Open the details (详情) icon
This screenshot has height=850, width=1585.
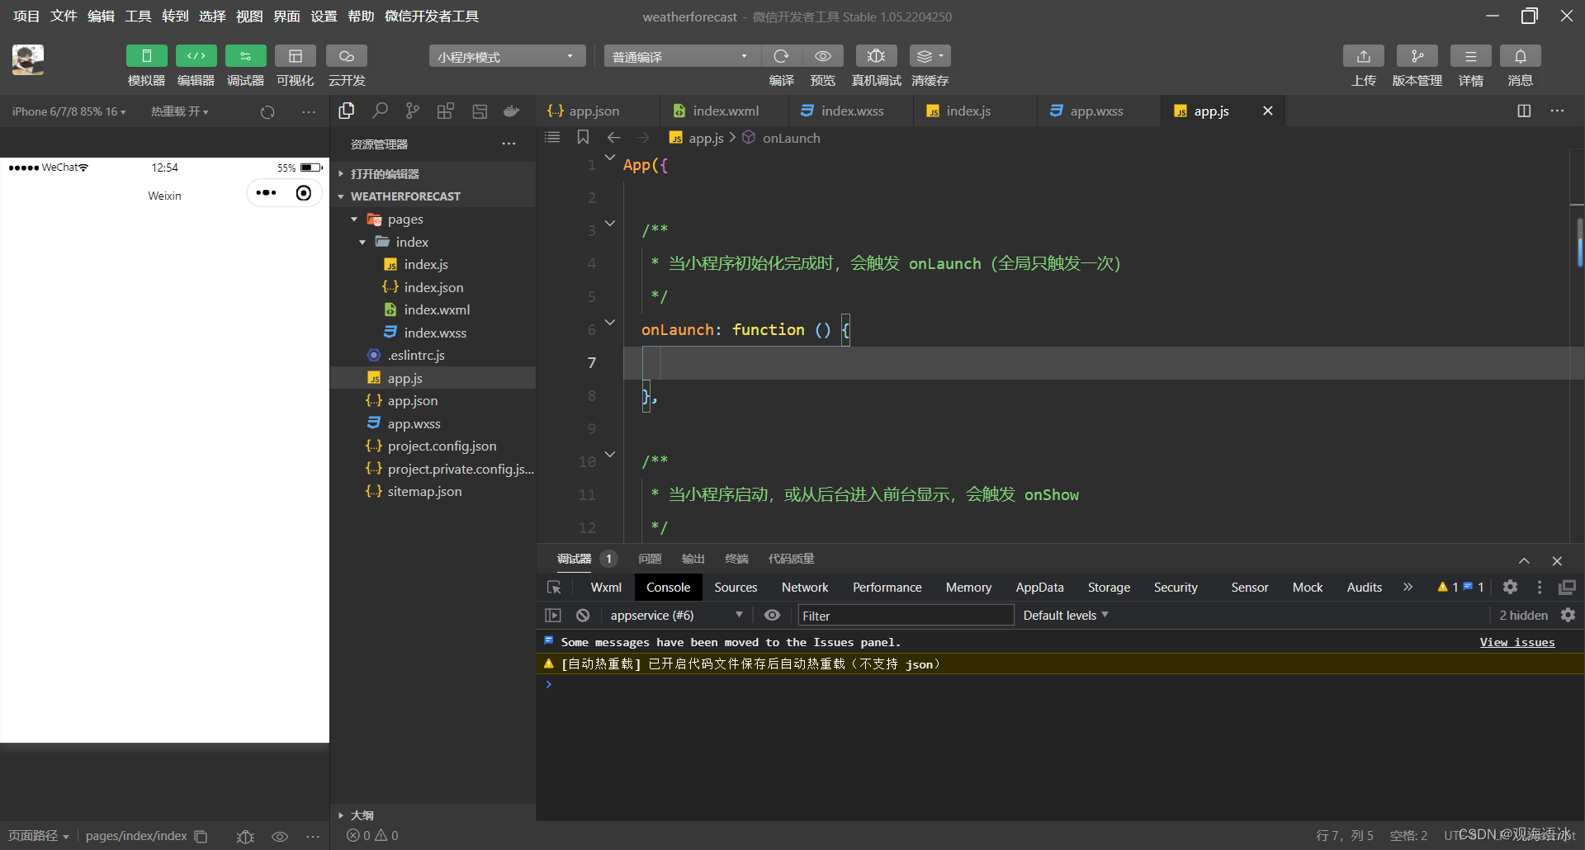(1471, 56)
